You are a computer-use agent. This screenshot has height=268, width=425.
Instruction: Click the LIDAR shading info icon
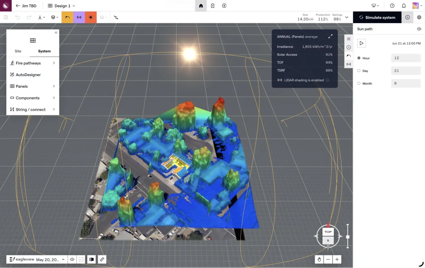coord(327,80)
